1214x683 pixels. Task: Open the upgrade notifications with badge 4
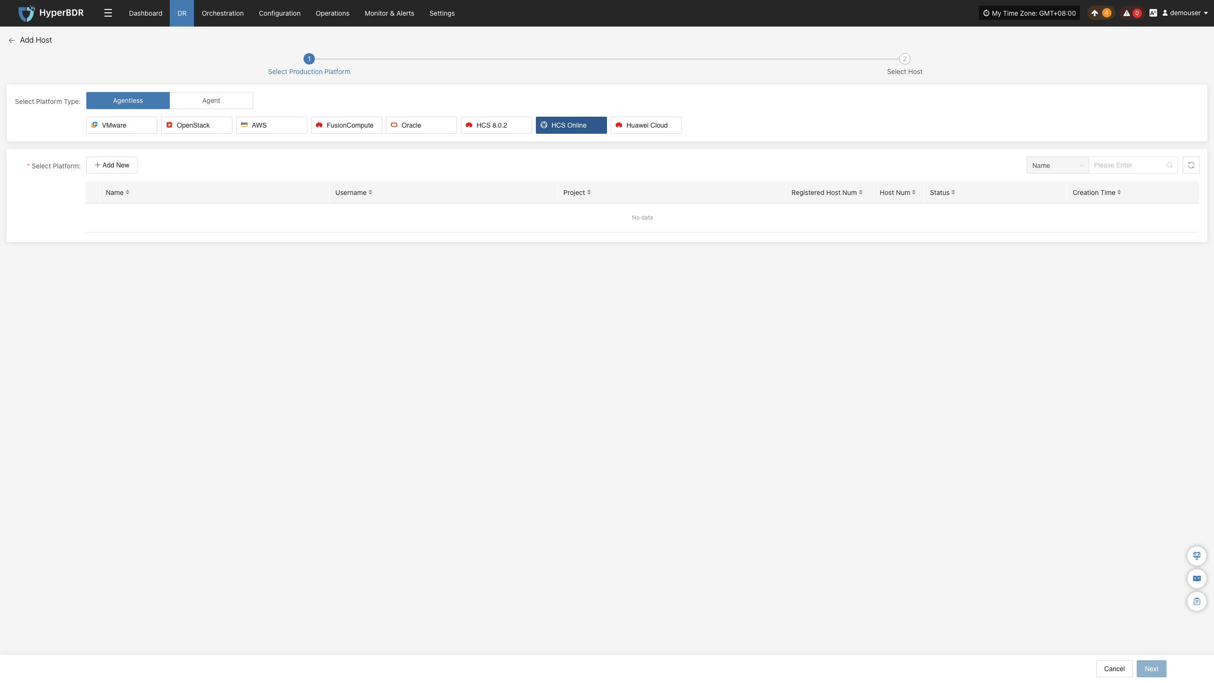pos(1100,13)
